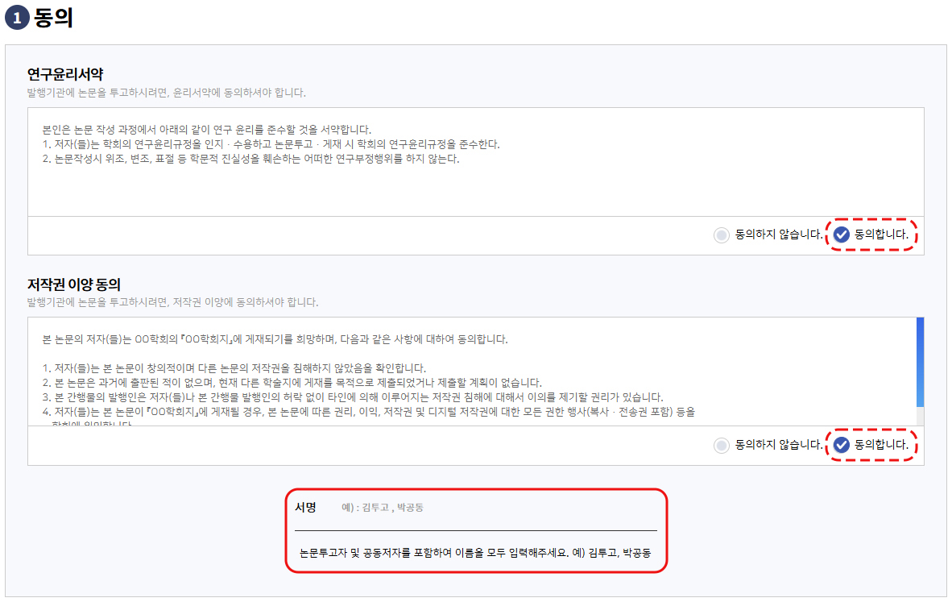The image size is (952, 602).
Task: Click the 동의합니다 label text in copyright section
Action: pyautogui.click(x=882, y=445)
